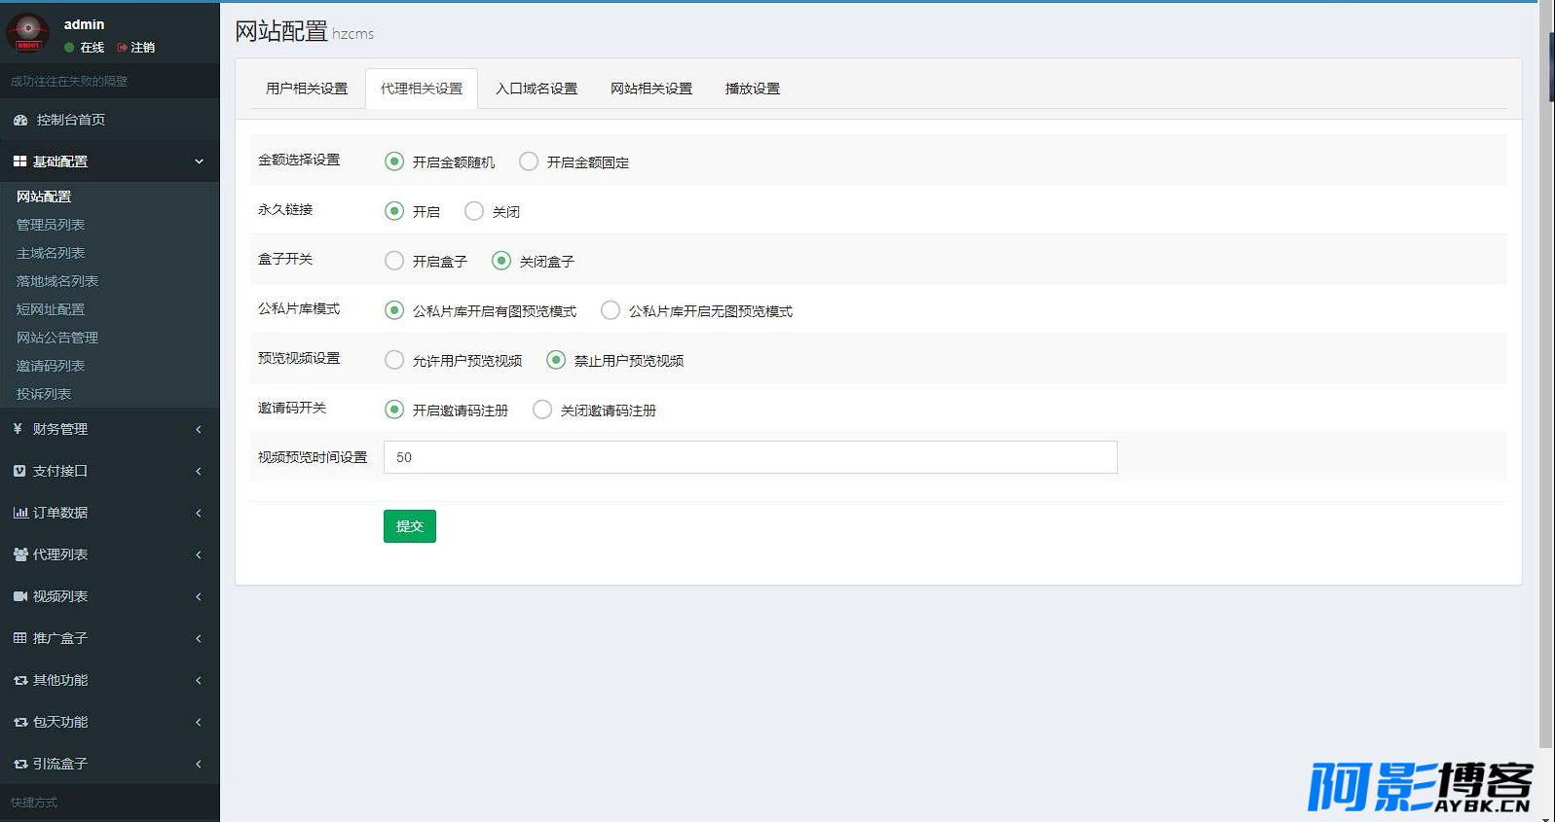
Task: Collapse the 基础配置 menu chevron
Action: [199, 161]
